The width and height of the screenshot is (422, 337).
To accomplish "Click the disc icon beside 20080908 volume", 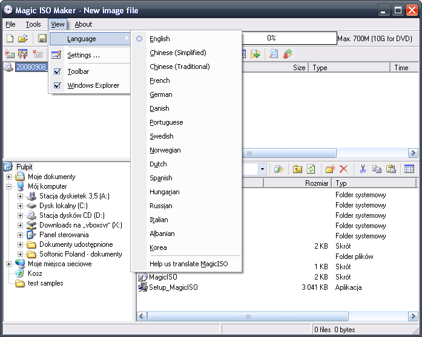I will [8, 67].
